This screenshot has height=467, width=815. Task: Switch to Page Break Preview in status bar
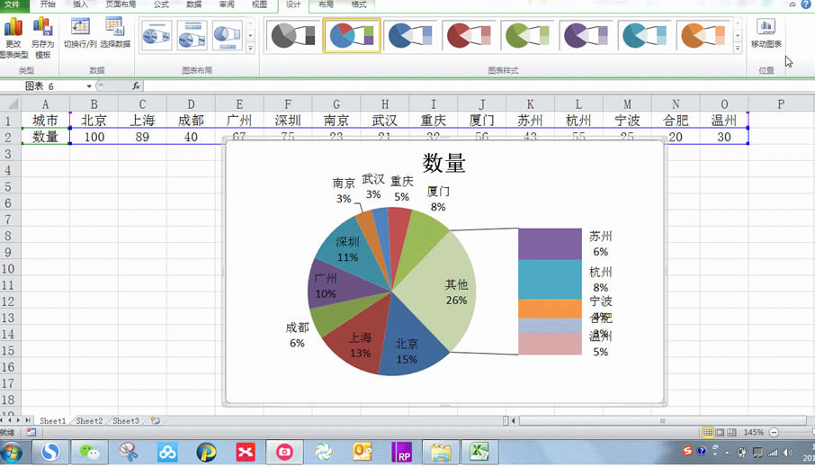tap(731, 433)
